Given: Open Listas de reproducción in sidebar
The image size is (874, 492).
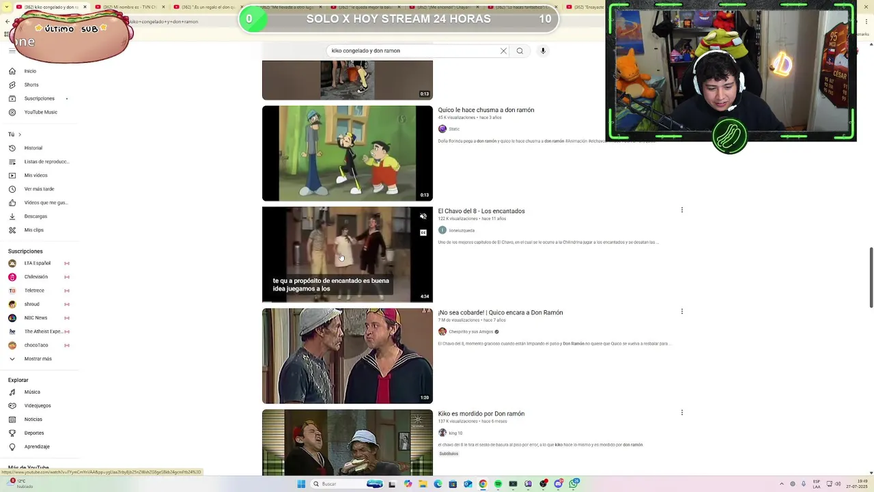Looking at the screenshot, I should pos(46,161).
